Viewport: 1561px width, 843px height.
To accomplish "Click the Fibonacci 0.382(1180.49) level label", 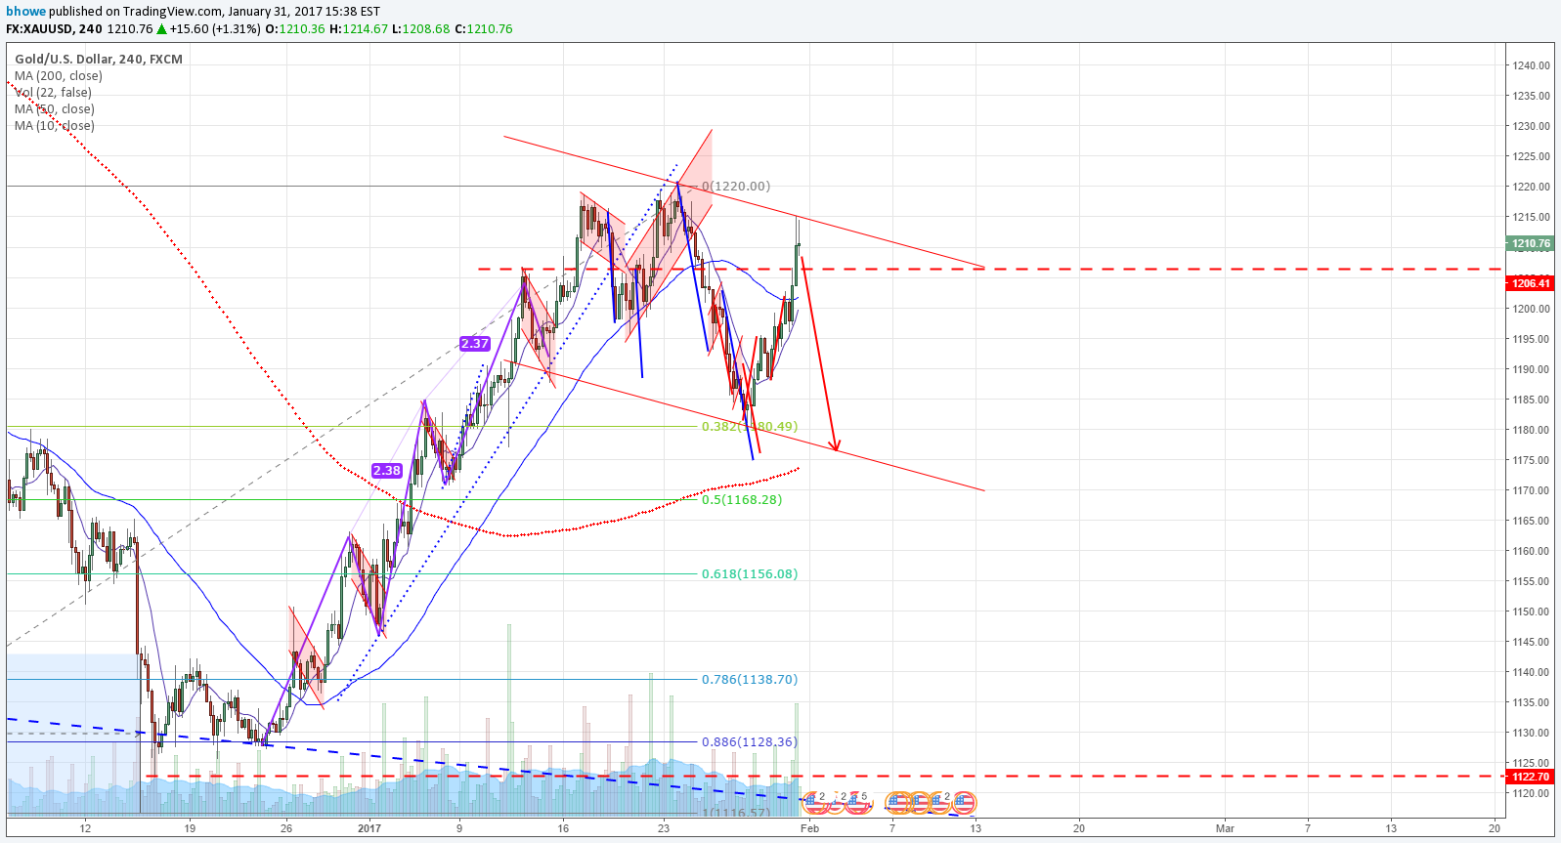I will 750,427.
